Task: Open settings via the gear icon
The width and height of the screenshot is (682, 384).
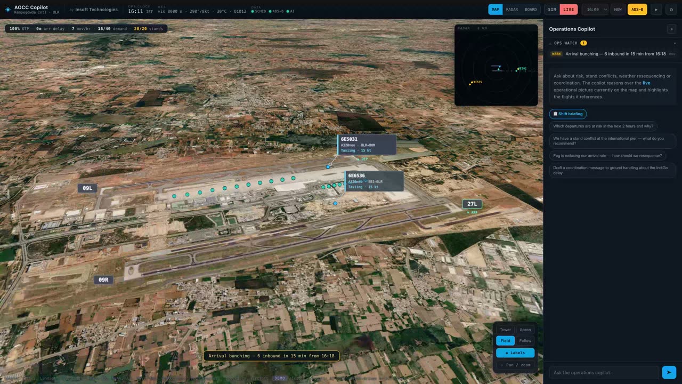Action: point(671,10)
